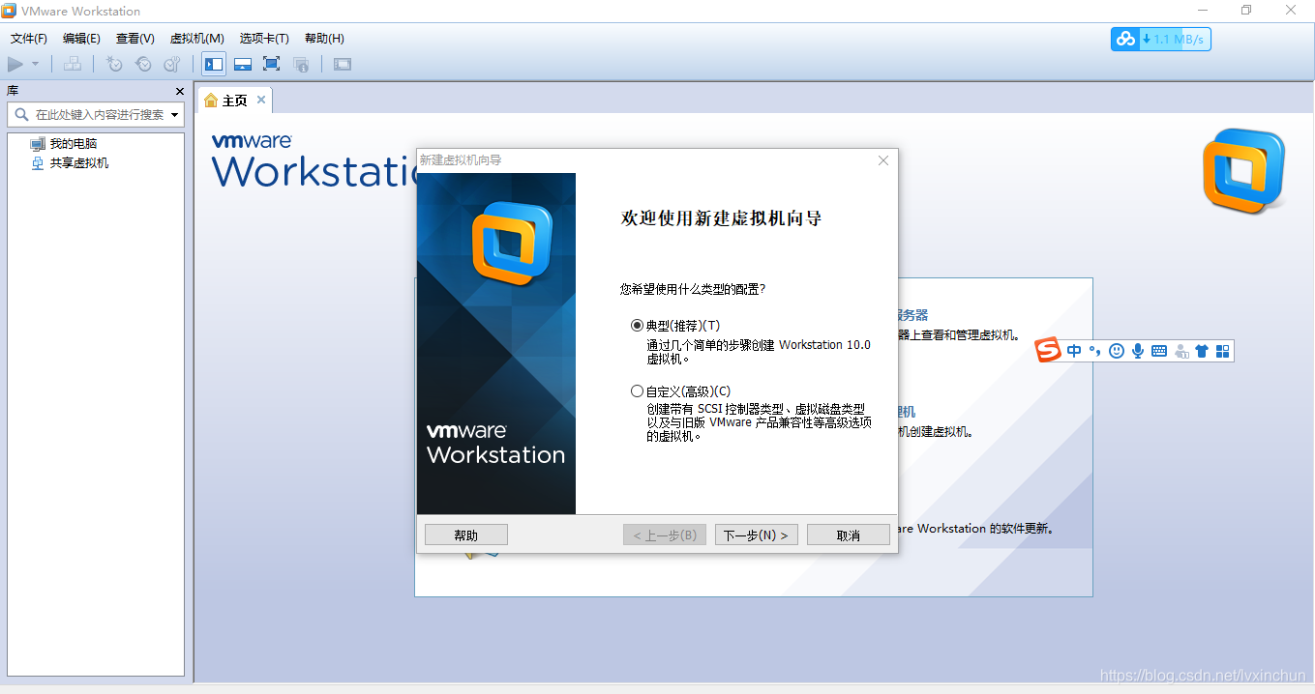Click the magnifier icon in library search

pos(21,114)
